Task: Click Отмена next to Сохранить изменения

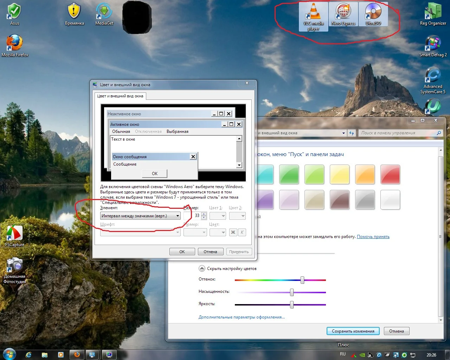Action: (397, 331)
